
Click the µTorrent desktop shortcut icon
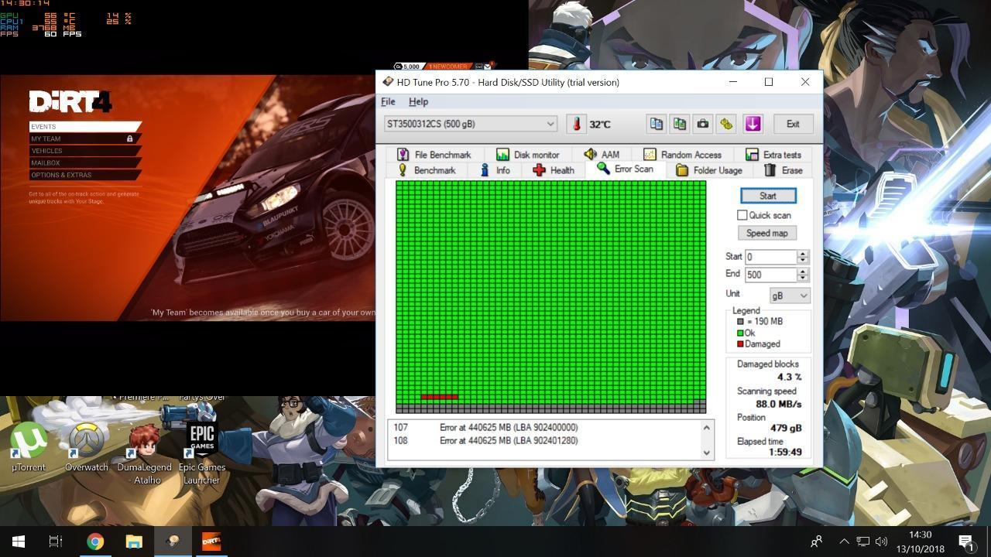[x=29, y=447]
